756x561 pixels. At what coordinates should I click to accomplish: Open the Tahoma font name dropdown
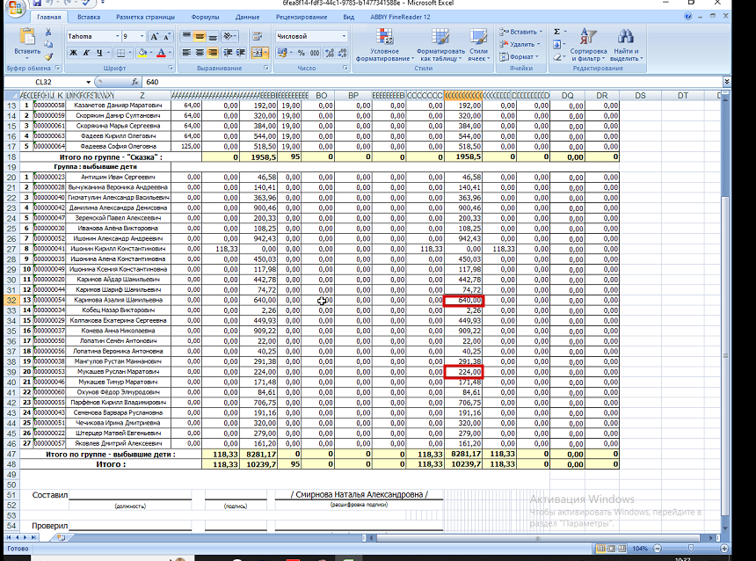click(117, 37)
